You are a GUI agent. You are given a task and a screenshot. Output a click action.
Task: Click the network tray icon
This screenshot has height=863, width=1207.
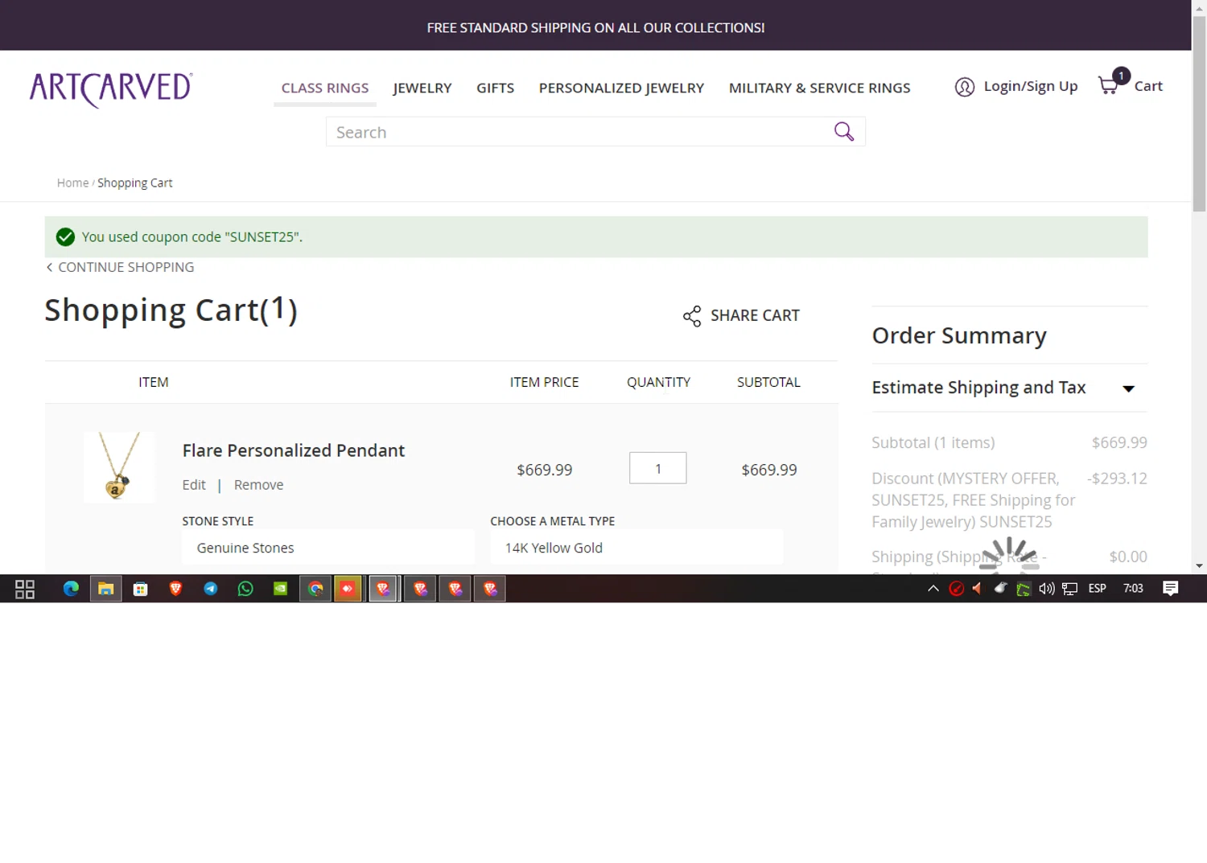[x=1069, y=589]
